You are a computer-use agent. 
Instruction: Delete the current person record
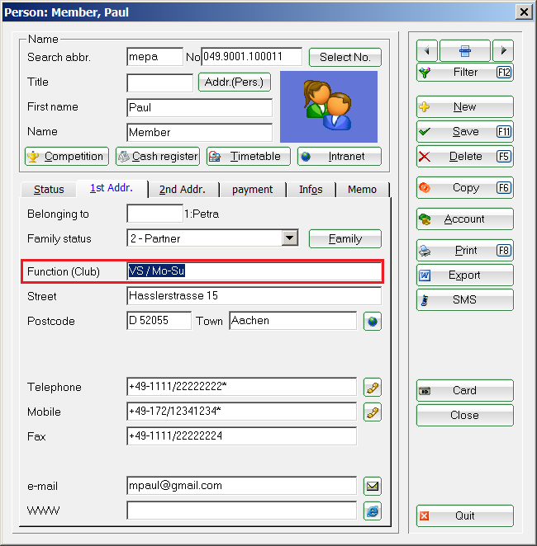(x=465, y=157)
